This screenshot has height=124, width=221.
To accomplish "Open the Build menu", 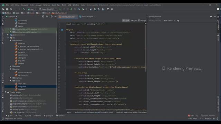I will coord(54,5).
